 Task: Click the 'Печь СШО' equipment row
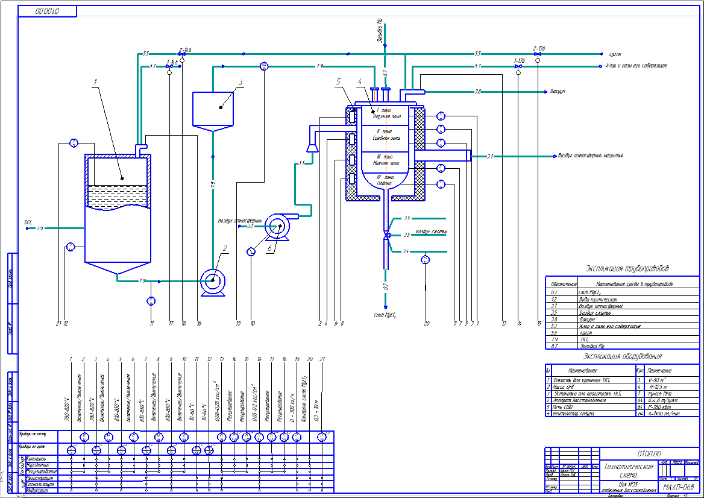[x=622, y=407]
